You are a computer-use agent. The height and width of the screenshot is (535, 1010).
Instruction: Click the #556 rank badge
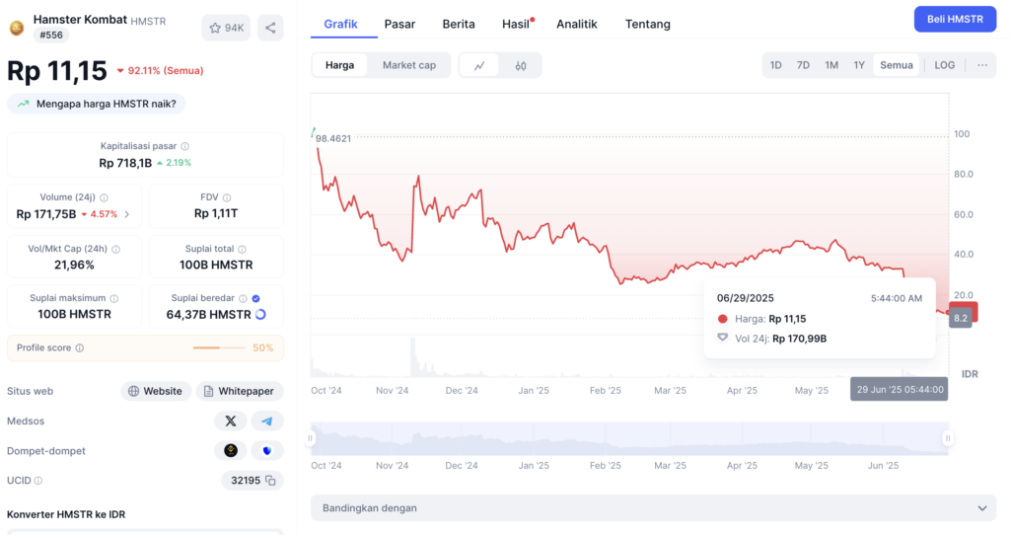pyautogui.click(x=51, y=35)
